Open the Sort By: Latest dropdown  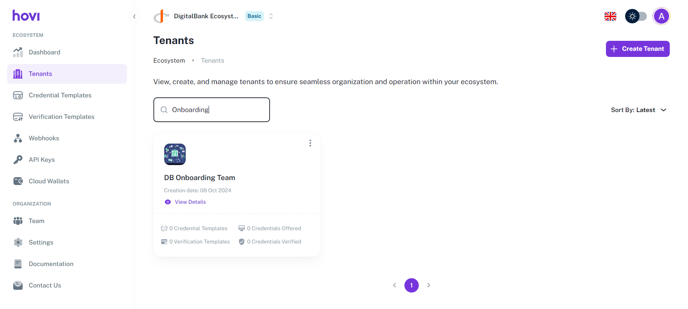pos(638,110)
